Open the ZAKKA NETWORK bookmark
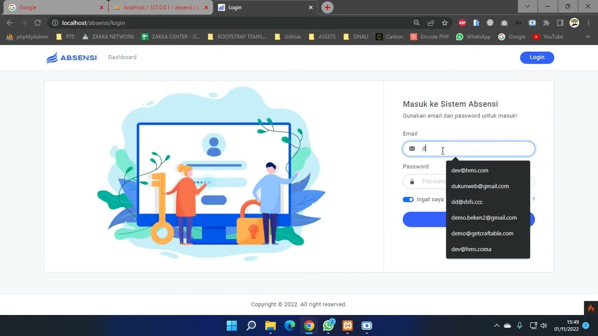598x336 pixels. pos(108,36)
